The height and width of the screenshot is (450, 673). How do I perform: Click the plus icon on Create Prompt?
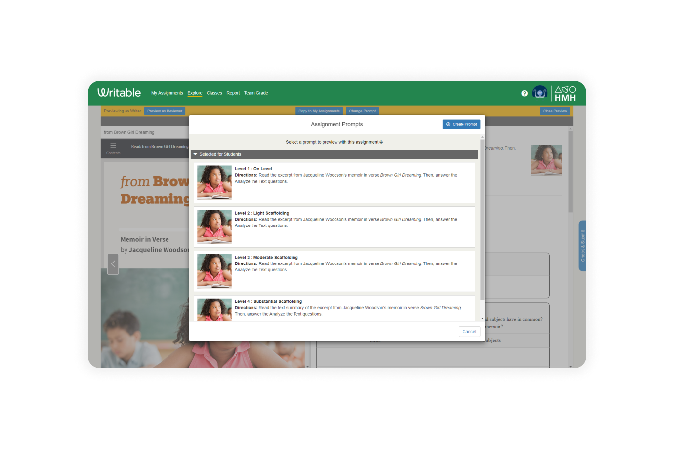448,124
